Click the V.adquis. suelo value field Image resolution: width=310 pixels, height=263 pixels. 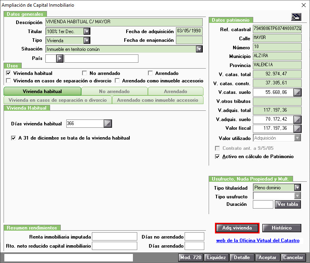273,119
